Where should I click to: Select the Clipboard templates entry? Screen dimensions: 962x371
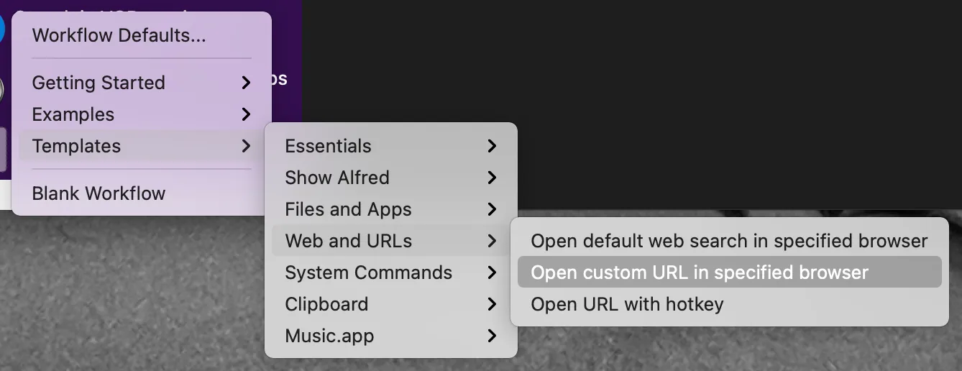[326, 304]
